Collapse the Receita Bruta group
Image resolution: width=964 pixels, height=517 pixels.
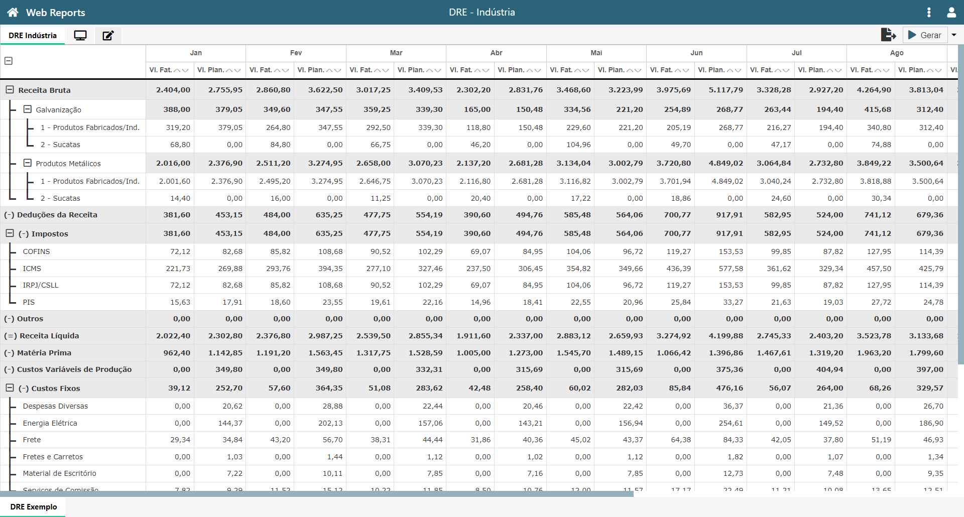[10, 89]
